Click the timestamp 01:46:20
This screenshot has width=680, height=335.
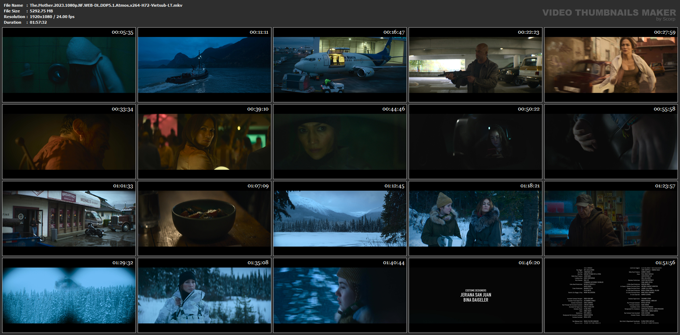point(529,263)
